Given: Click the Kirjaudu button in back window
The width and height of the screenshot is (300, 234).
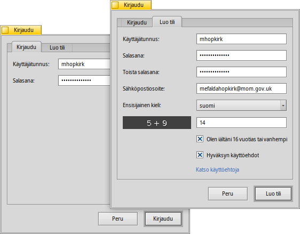Looking at the screenshot, I should pyautogui.click(x=163, y=219).
